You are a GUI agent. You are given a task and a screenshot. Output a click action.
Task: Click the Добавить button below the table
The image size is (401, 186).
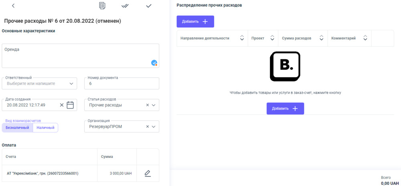click(x=285, y=108)
